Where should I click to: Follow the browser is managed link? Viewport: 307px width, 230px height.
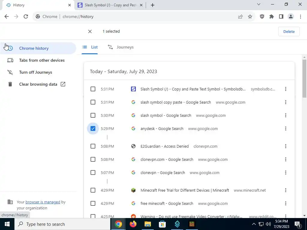coord(43,202)
